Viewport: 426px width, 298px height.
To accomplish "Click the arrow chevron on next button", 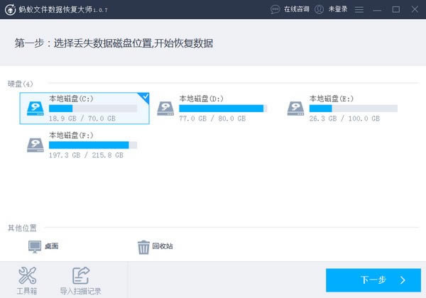I will point(403,280).
